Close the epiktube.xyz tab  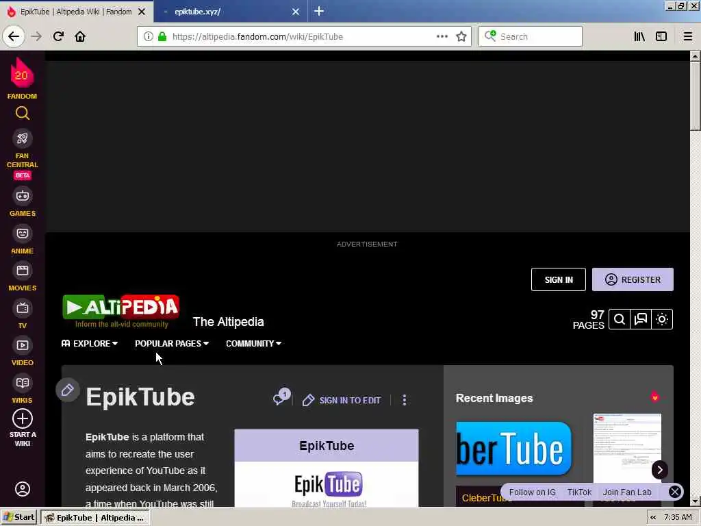[296, 12]
